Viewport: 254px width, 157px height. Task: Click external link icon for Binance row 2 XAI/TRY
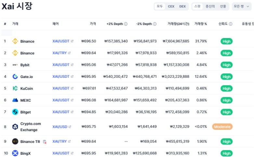click(69, 53)
